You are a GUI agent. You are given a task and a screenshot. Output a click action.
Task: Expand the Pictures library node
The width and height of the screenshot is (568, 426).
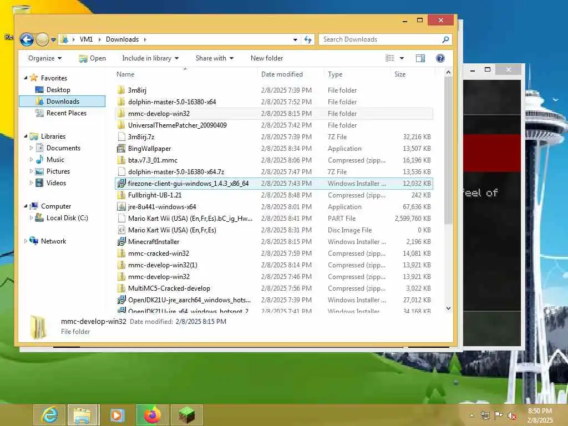coord(31,171)
